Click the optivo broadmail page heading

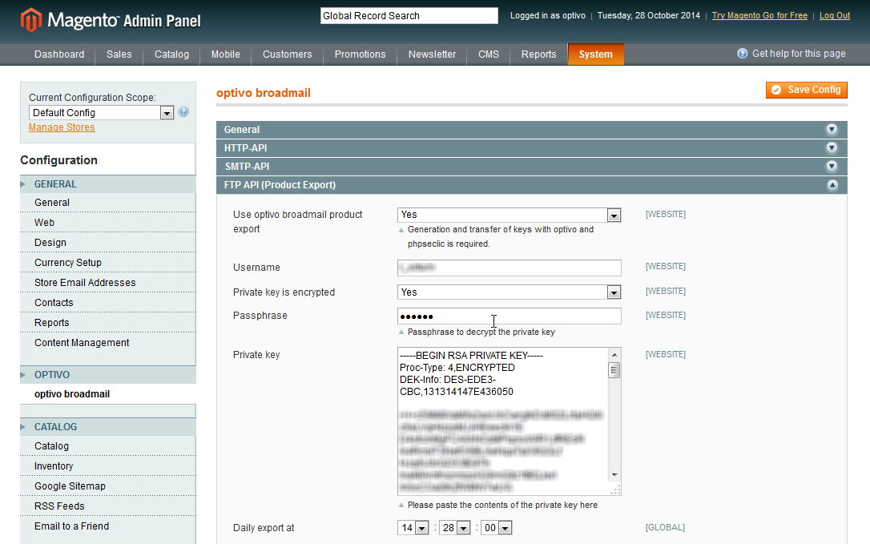pos(264,93)
